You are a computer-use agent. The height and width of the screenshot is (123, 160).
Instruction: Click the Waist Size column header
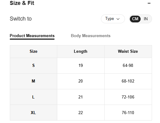coord(128,51)
